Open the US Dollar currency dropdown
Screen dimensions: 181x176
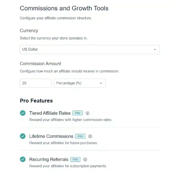90,50
